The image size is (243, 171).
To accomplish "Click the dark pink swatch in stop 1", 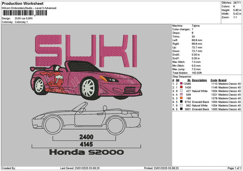I will pyautogui.click(x=181, y=83).
